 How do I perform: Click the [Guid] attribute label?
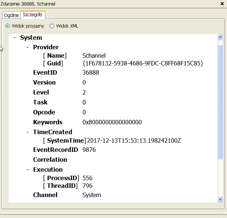coord(53,63)
